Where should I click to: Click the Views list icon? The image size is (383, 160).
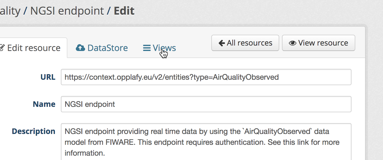click(147, 48)
